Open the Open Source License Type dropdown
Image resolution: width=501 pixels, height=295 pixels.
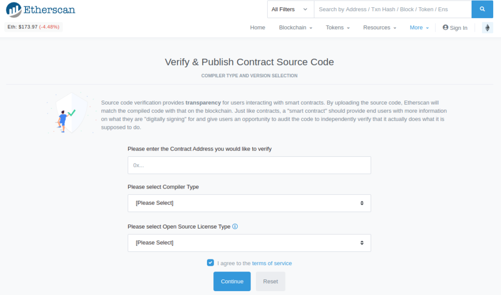coord(249,243)
